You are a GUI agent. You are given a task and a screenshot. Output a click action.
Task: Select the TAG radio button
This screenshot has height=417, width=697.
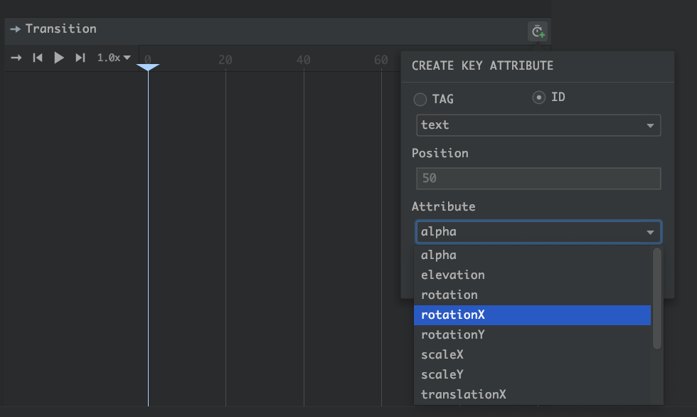[x=420, y=100]
